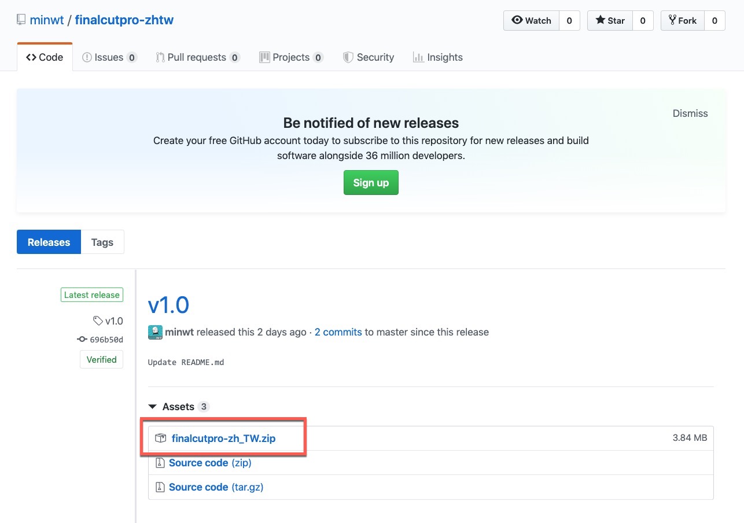Watch the repository for updates
The width and height of the screenshot is (744, 523).
pos(531,21)
